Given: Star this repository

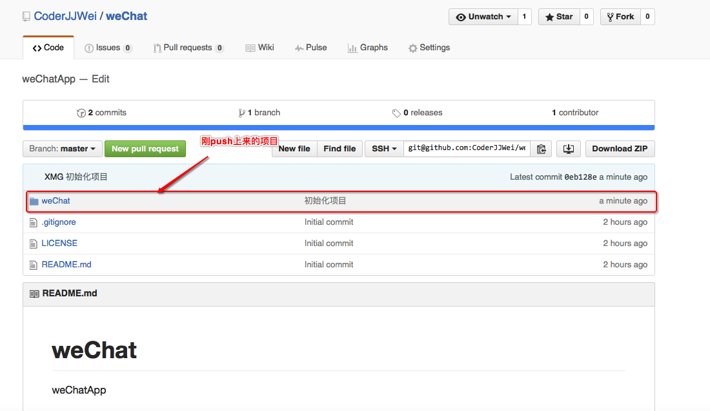Looking at the screenshot, I should [559, 17].
